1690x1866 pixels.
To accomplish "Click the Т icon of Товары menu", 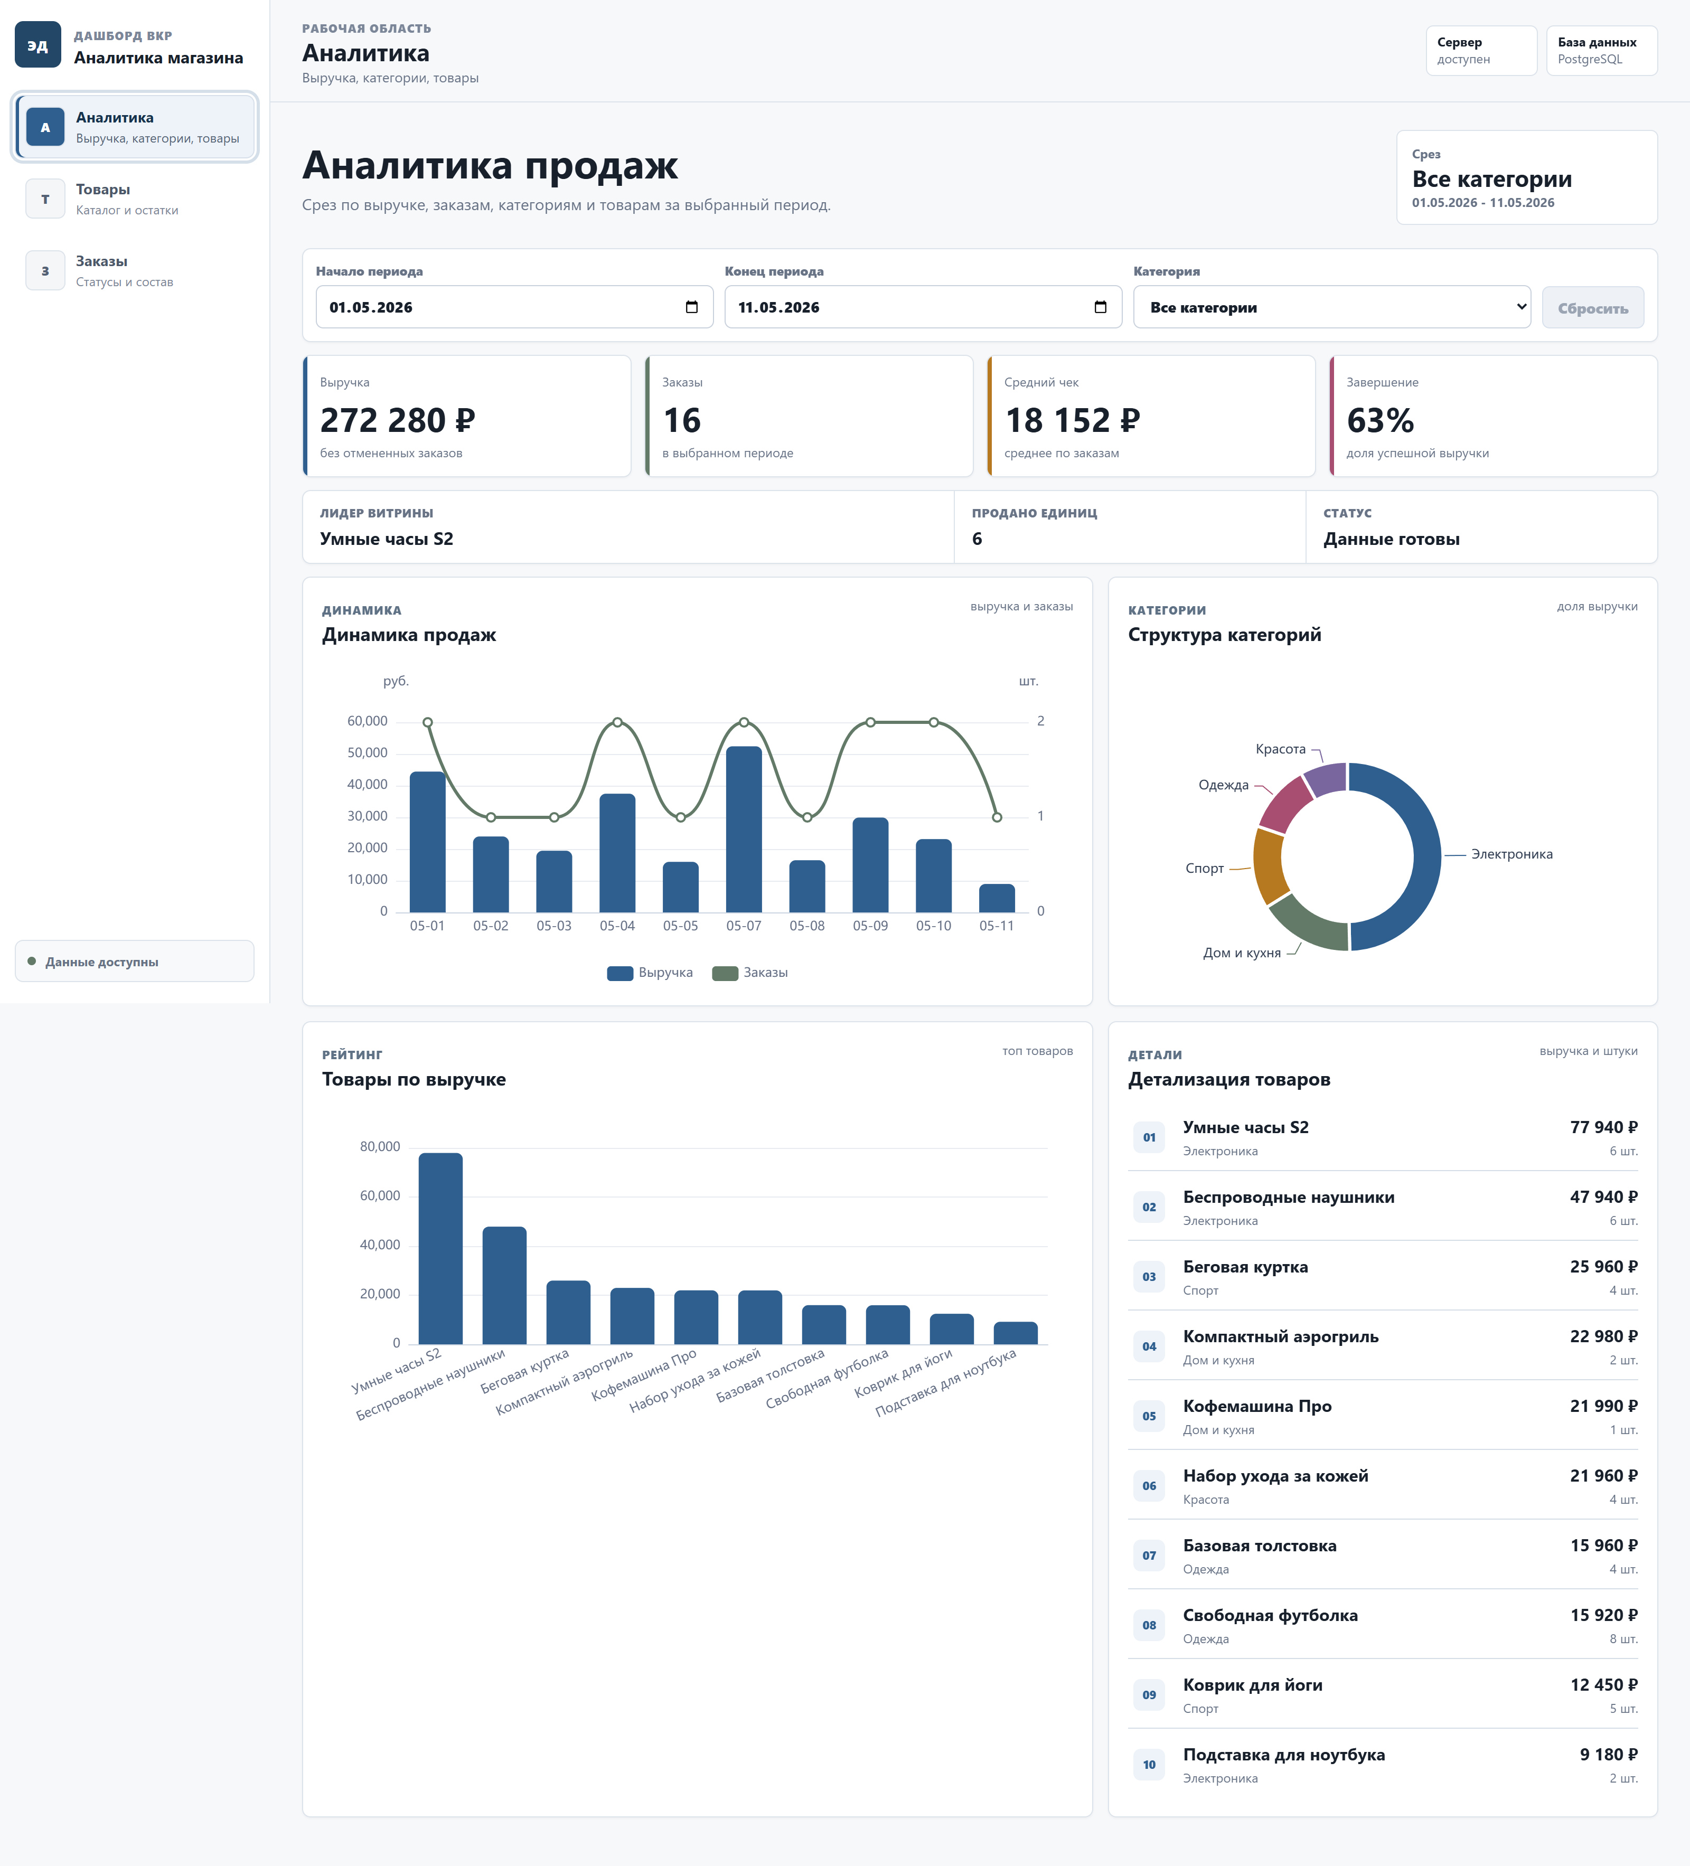I will [45, 199].
